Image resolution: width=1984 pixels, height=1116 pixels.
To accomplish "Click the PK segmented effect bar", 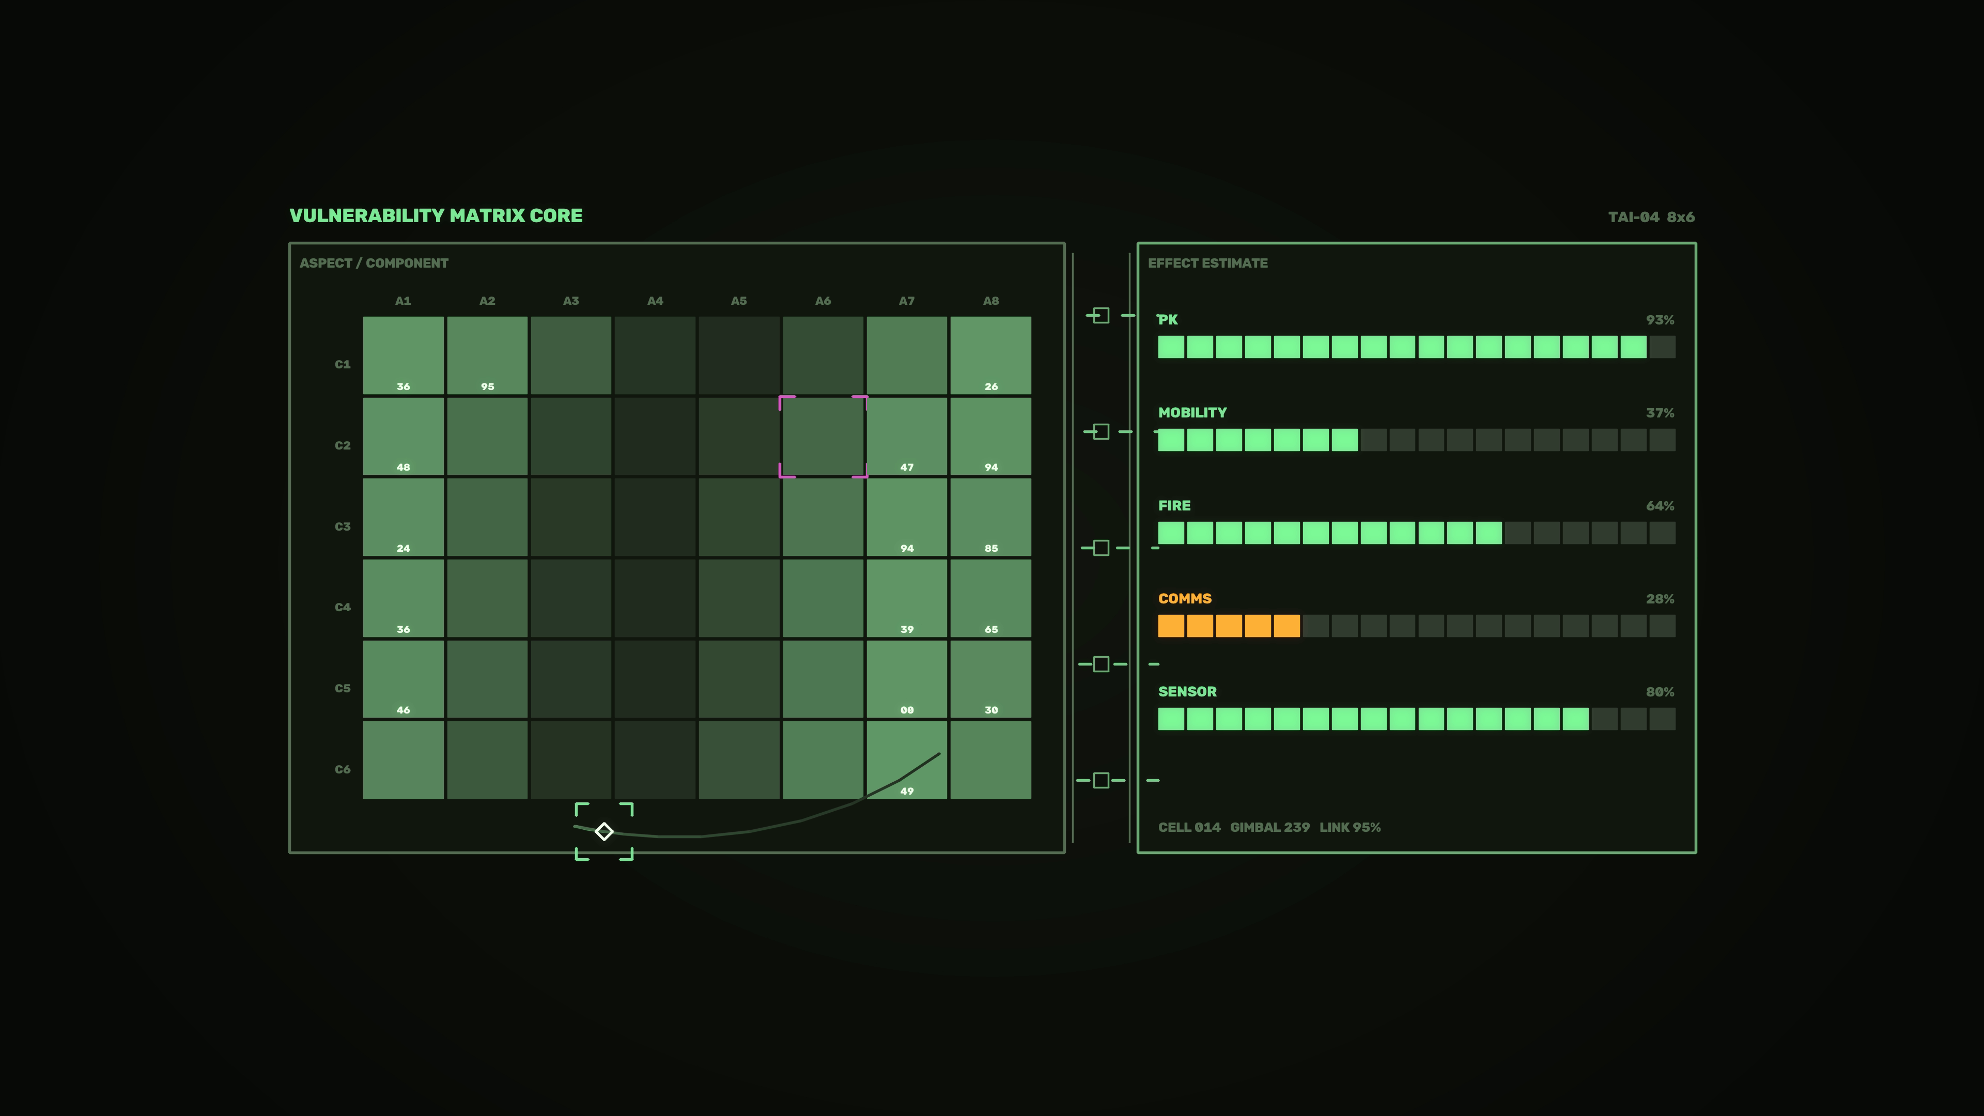I will click(1417, 347).
